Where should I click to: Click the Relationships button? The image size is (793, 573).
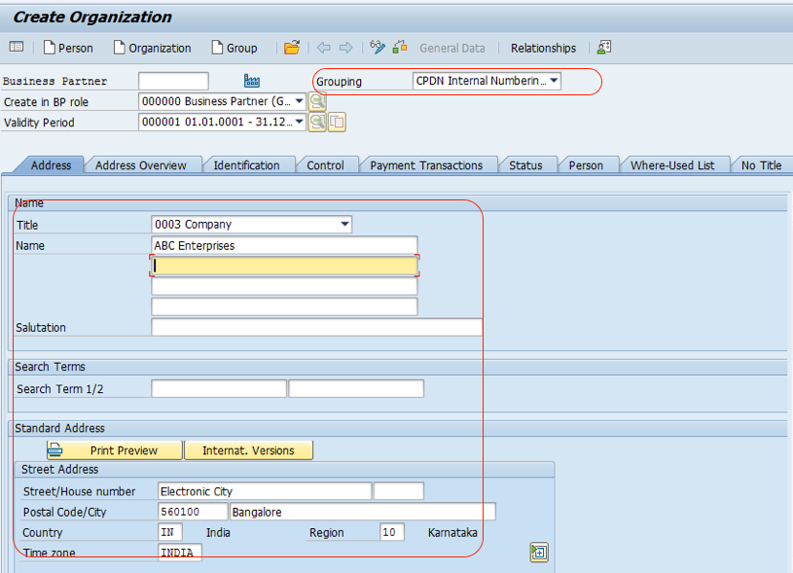pos(543,47)
